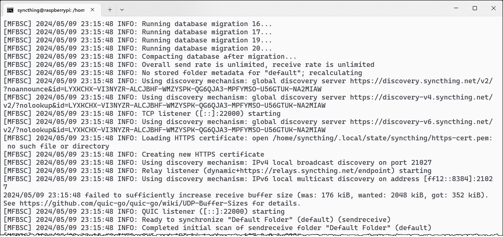Open a new terminal tab with plus
The width and height of the screenshot is (503, 237).
[x=110, y=9]
